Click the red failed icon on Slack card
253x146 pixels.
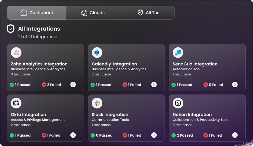tap(125, 135)
